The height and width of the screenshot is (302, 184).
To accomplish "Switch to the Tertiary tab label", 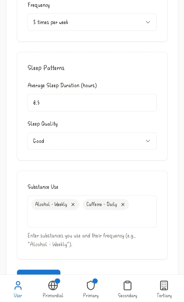I will coord(164,296).
